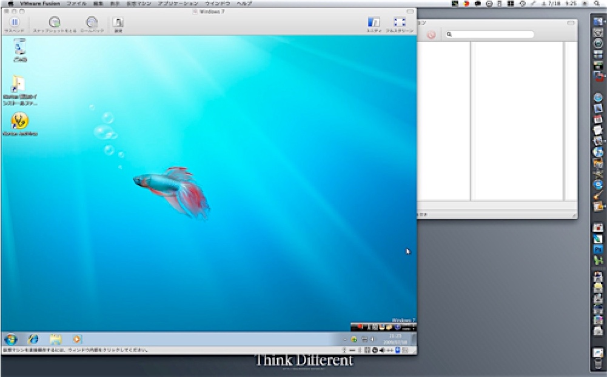Click the volume speaker icon in Windows tray
Image resolution: width=607 pixels, height=377 pixels.
(x=373, y=339)
